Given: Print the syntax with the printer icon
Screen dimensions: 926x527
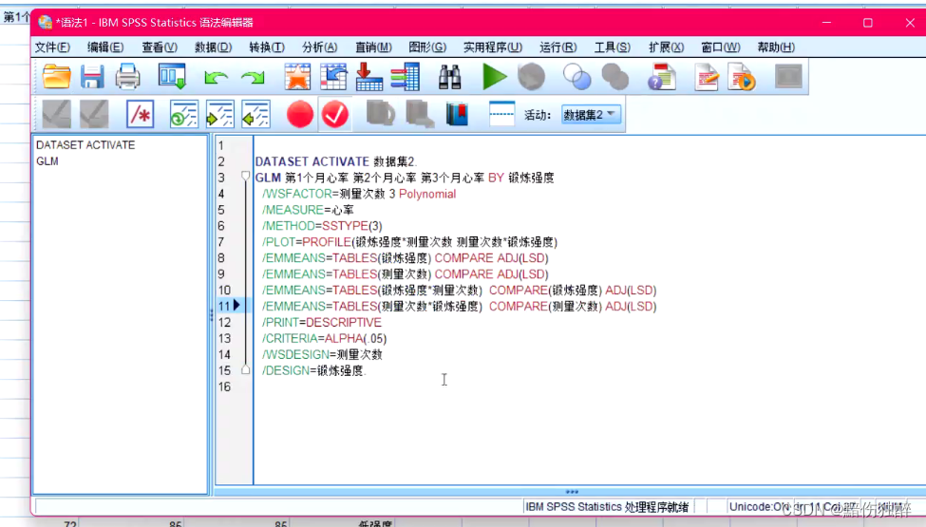Looking at the screenshot, I should pyautogui.click(x=127, y=77).
